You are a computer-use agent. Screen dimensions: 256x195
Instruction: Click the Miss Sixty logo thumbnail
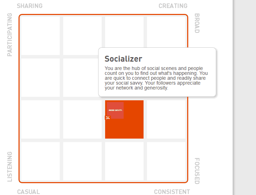[115, 110]
